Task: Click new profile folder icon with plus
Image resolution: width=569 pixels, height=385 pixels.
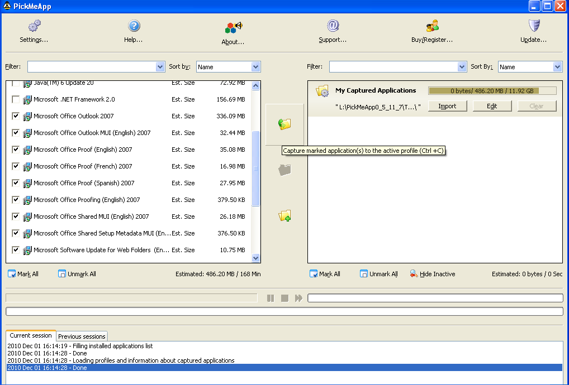Action: pos(284,215)
